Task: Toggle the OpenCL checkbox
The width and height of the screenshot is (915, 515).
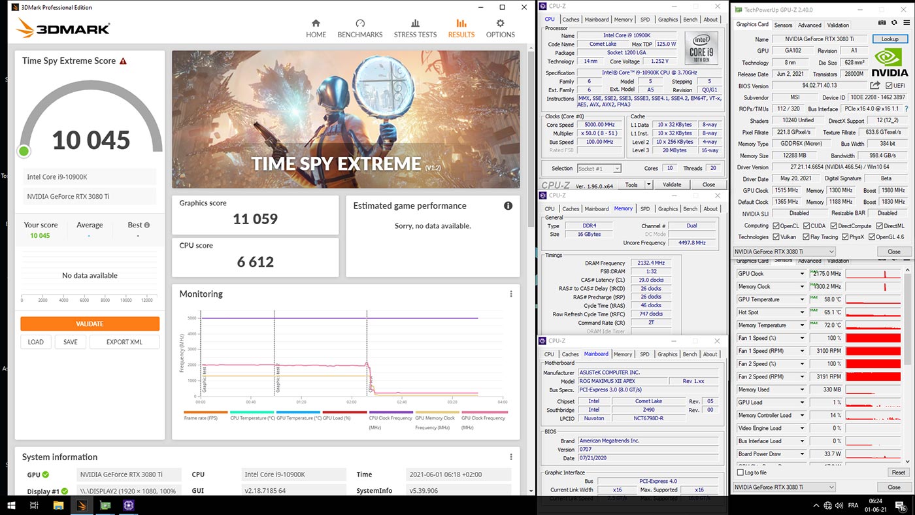Action: point(776,225)
